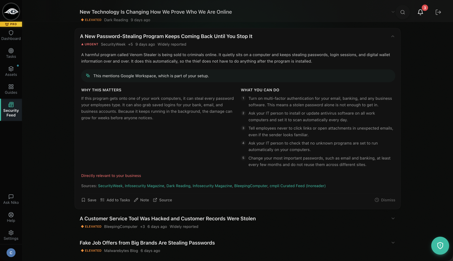Viewport: 453px width, 261px height.
Task: Expand the New Technology article chevron
Action: pyautogui.click(x=393, y=12)
